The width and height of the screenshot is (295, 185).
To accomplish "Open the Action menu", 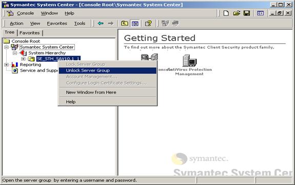I will pos(16,23).
